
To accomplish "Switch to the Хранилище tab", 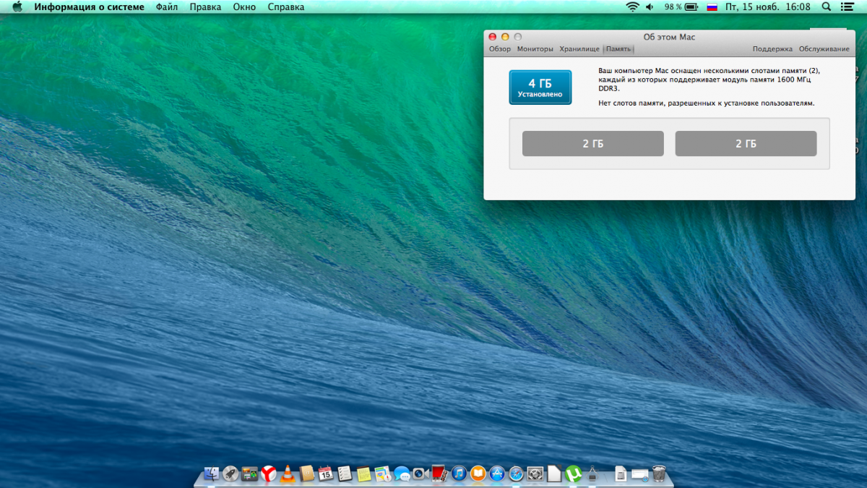I will click(x=579, y=49).
